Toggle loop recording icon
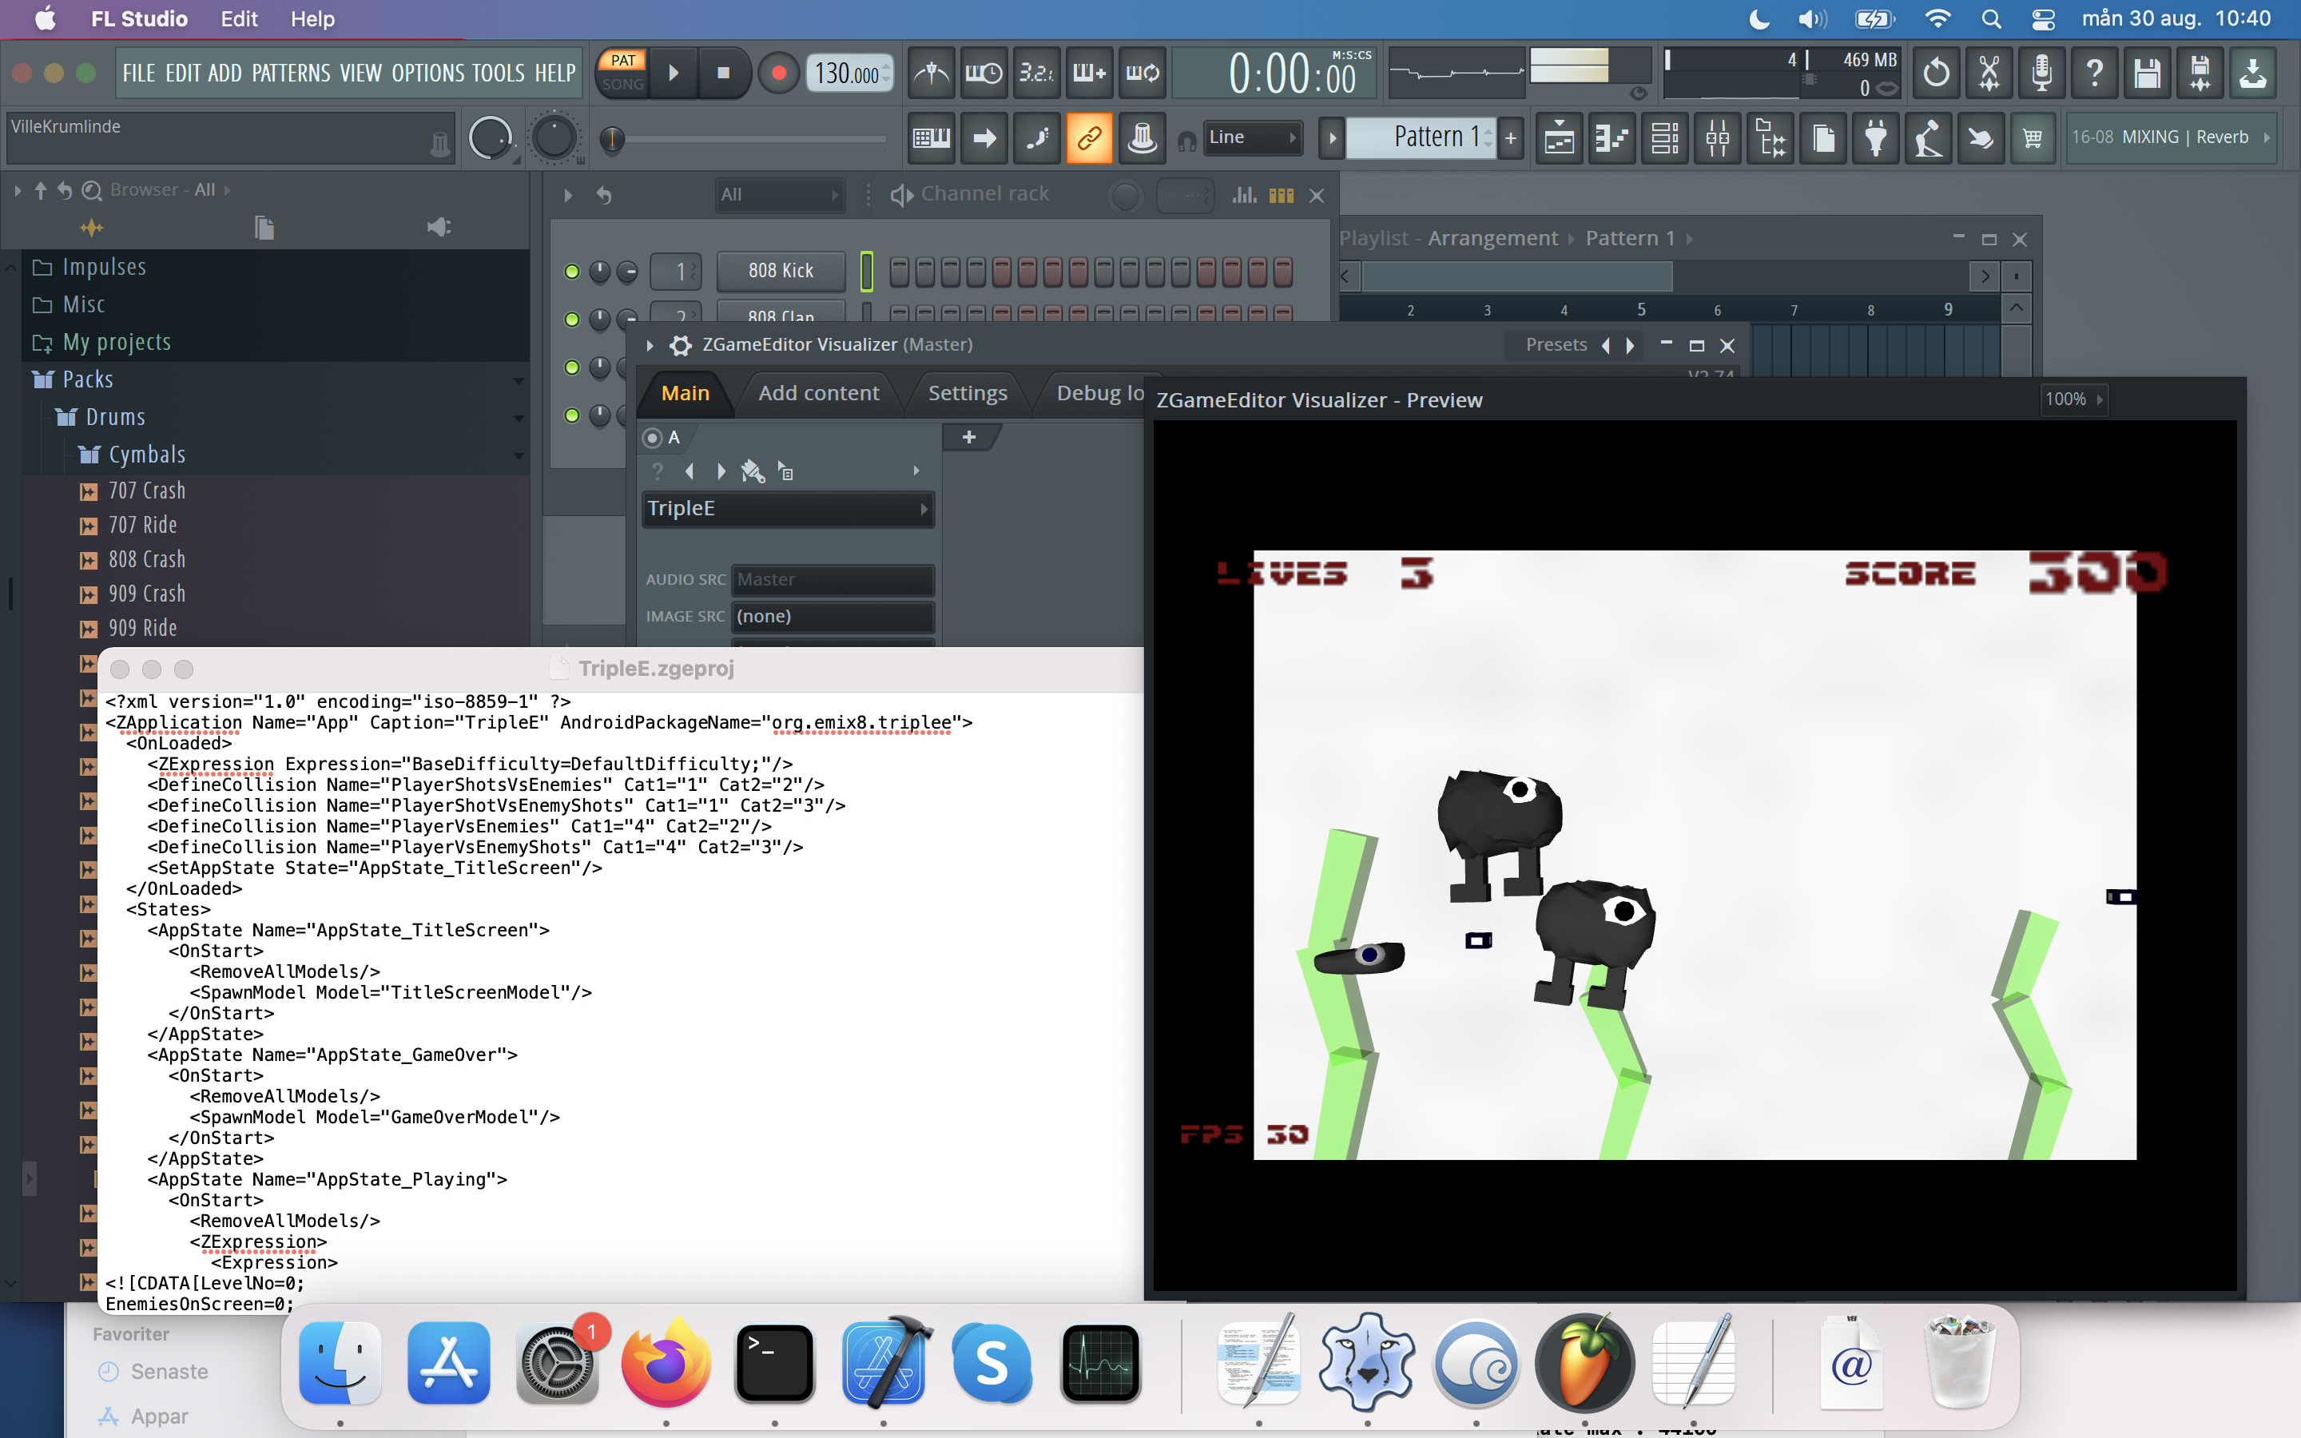Screen dimensions: 2301x1438 click(x=1142, y=73)
